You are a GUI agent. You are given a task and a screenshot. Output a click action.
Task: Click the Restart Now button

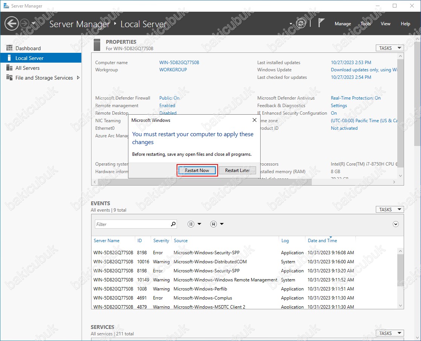(197, 170)
